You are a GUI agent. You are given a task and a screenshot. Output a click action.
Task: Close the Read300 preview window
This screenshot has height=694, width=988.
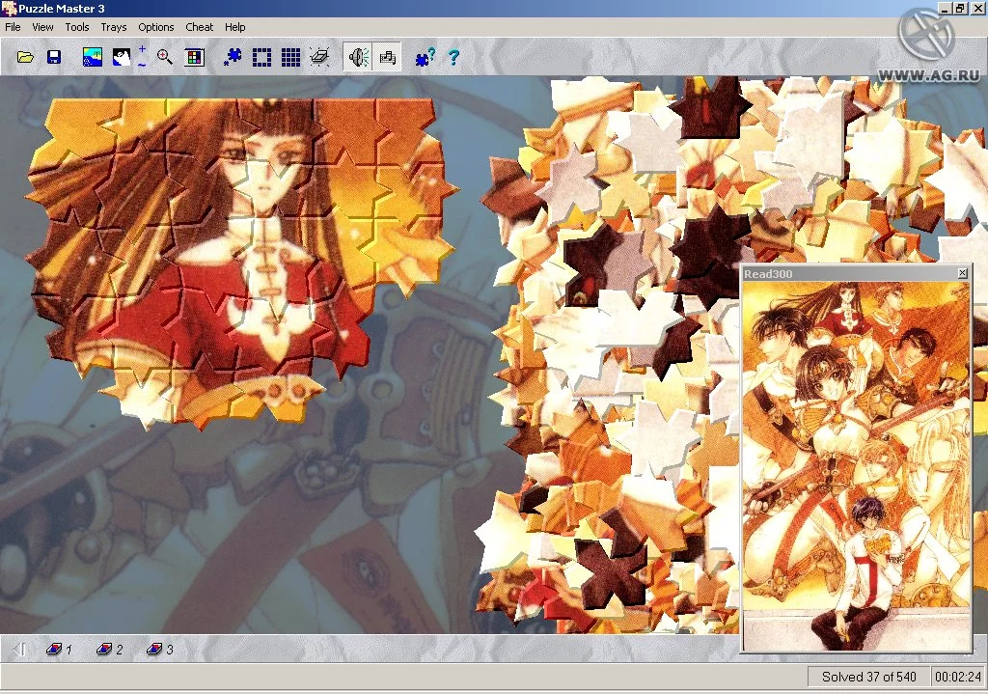pyautogui.click(x=962, y=273)
